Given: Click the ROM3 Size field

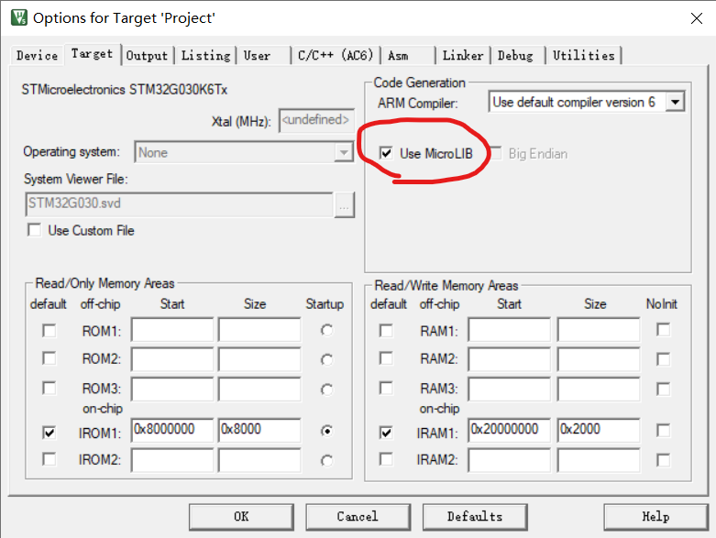Looking at the screenshot, I should [x=259, y=389].
